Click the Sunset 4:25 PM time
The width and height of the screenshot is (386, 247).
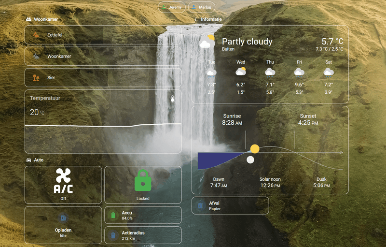308,122
